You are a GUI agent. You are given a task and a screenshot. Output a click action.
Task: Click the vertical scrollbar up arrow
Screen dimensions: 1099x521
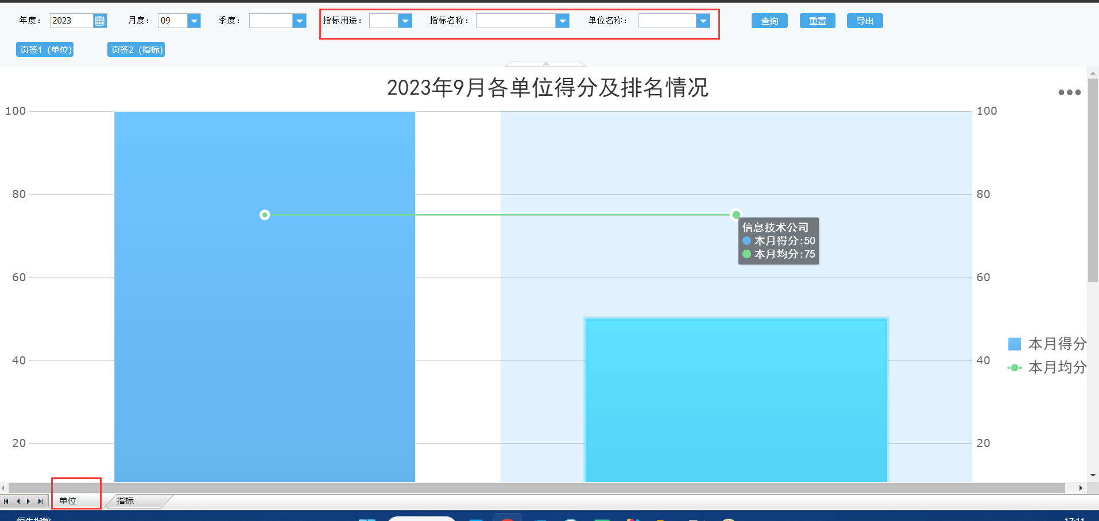click(1093, 72)
